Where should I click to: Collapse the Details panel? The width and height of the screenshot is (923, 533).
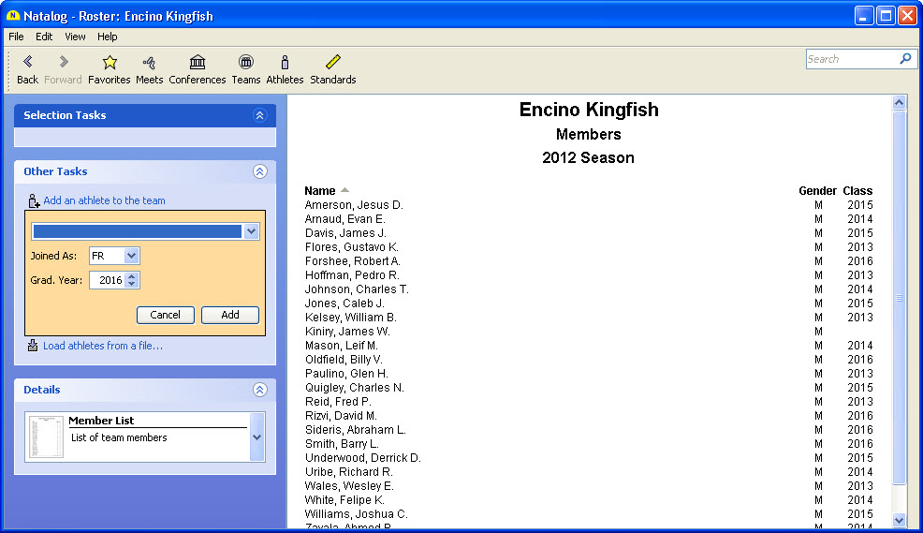click(260, 390)
